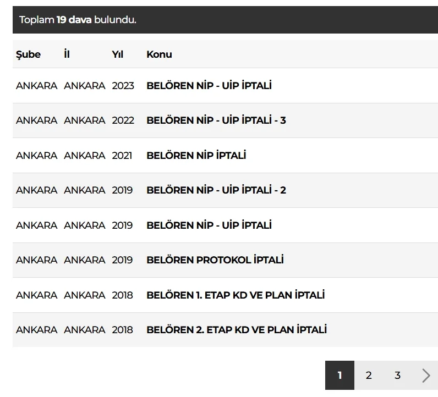Jump to page 3 of results
Image resolution: width=438 pixels, height=397 pixels.
pyautogui.click(x=397, y=376)
